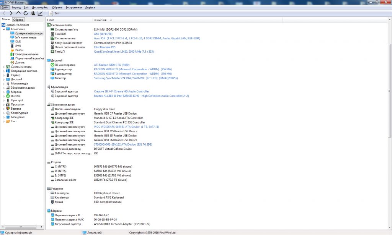Open the Довідка menu
This screenshot has height=235, width=392.
(x=90, y=8)
